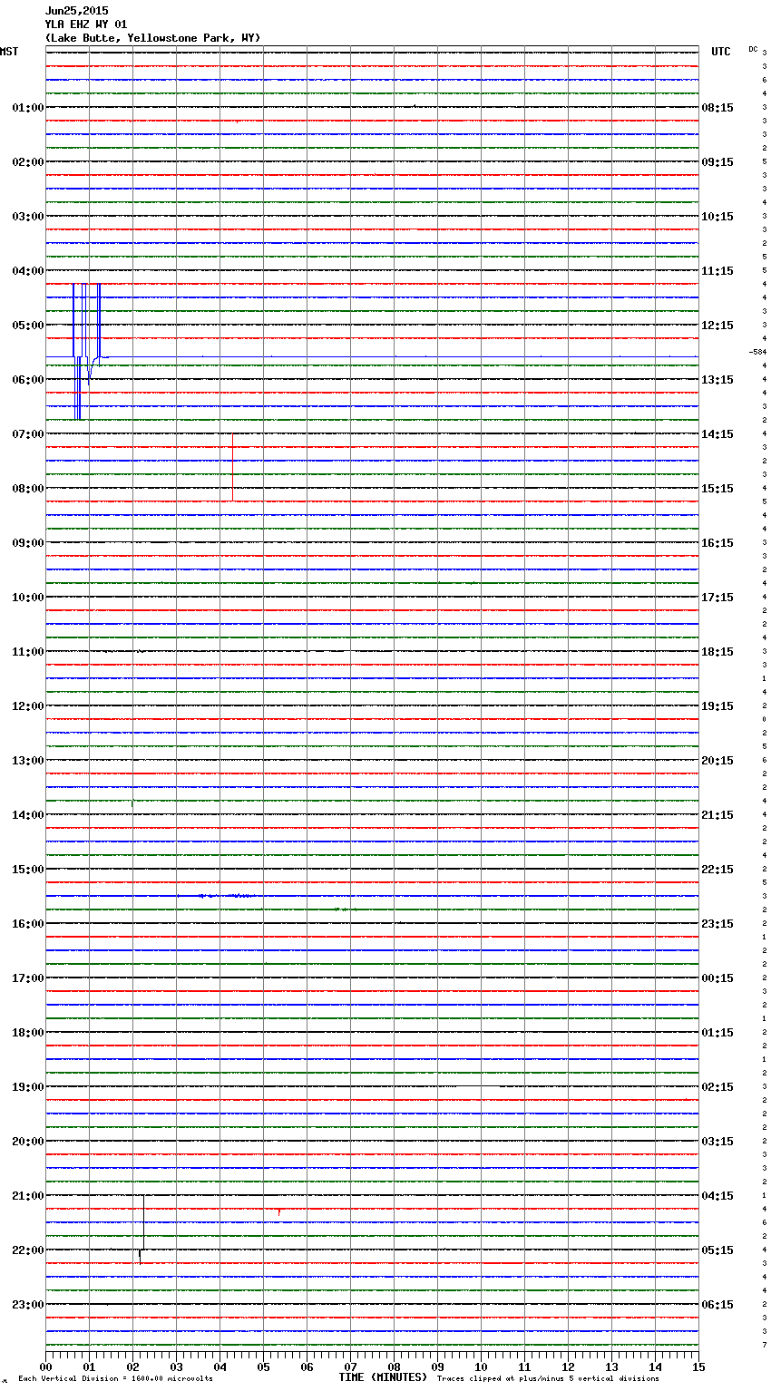
Task: Select the 14:00 MST time label
Action: [27, 815]
